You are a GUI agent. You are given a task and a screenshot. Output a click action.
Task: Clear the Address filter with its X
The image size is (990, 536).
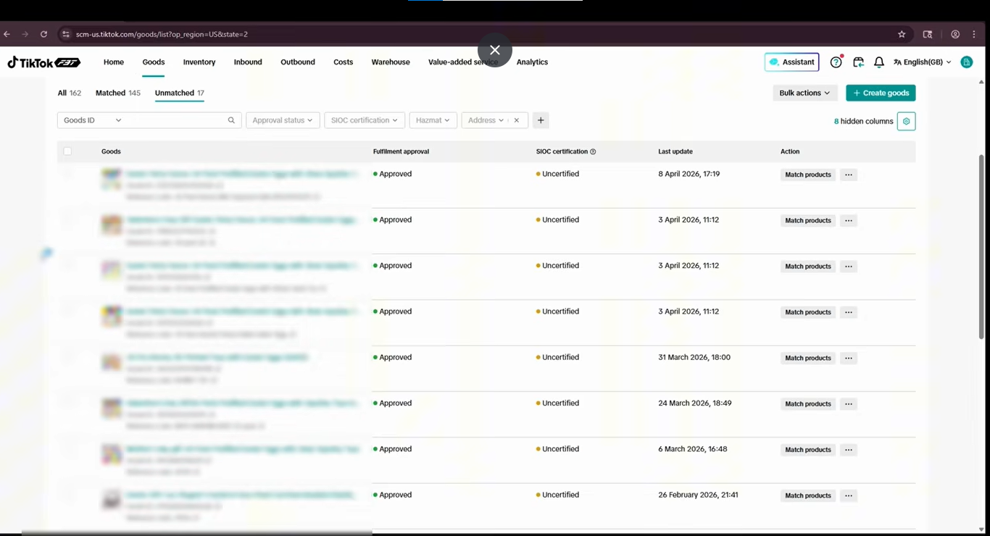click(x=516, y=120)
